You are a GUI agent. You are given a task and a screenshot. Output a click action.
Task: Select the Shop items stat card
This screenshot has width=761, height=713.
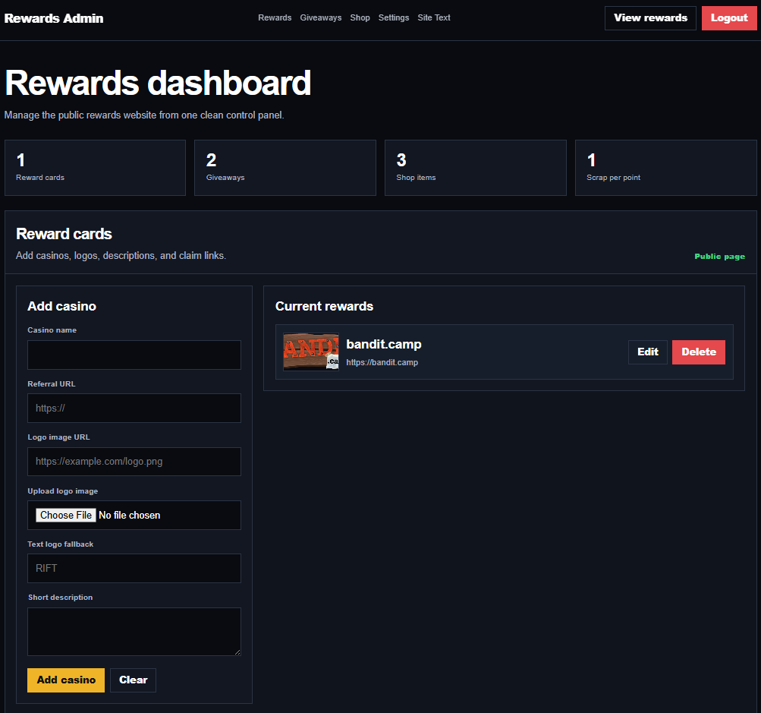(476, 168)
